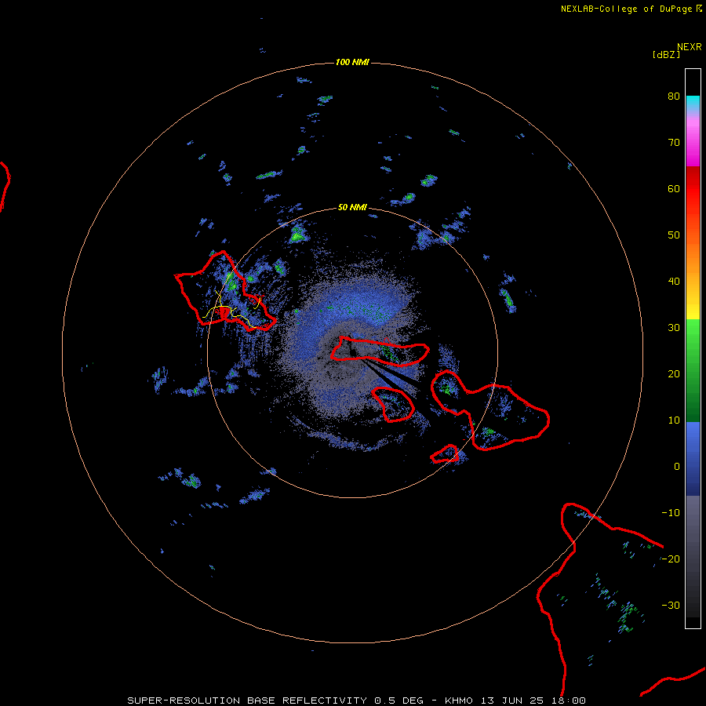
Task: Click the 30 value on the dBZ scale
Action: [x=674, y=327]
